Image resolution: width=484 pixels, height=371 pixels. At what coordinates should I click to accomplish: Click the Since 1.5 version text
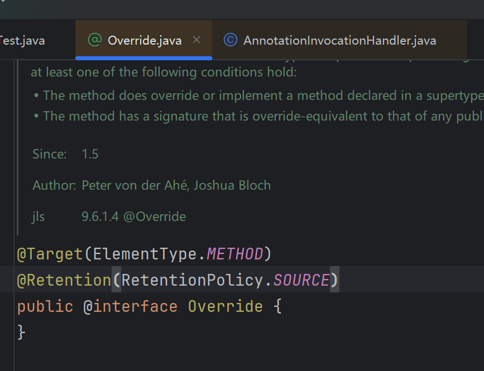click(x=90, y=154)
